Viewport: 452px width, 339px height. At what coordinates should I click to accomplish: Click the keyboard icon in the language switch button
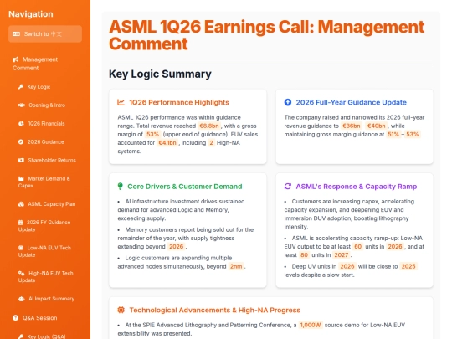click(17, 34)
